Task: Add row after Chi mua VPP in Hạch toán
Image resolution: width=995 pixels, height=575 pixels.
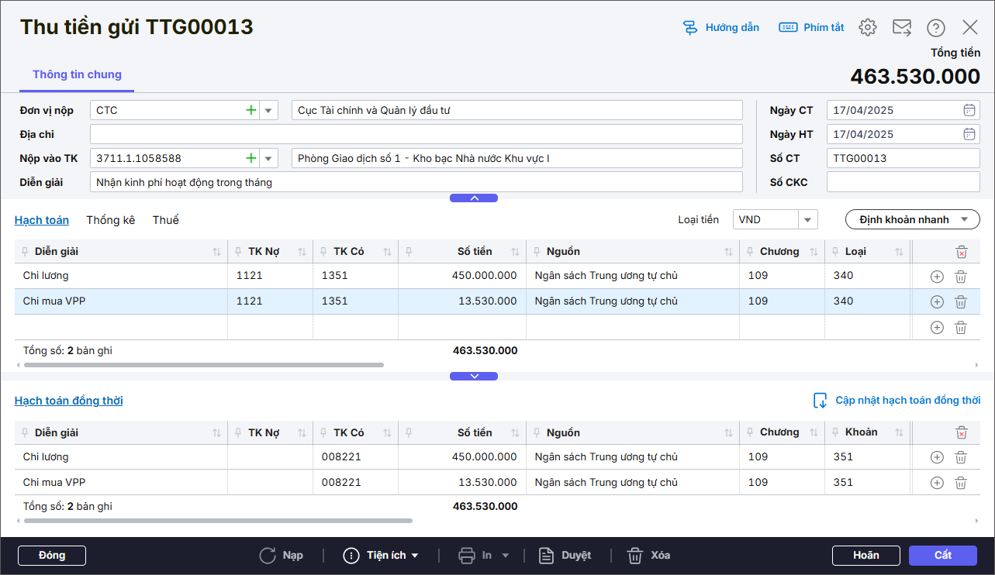Action: point(936,302)
